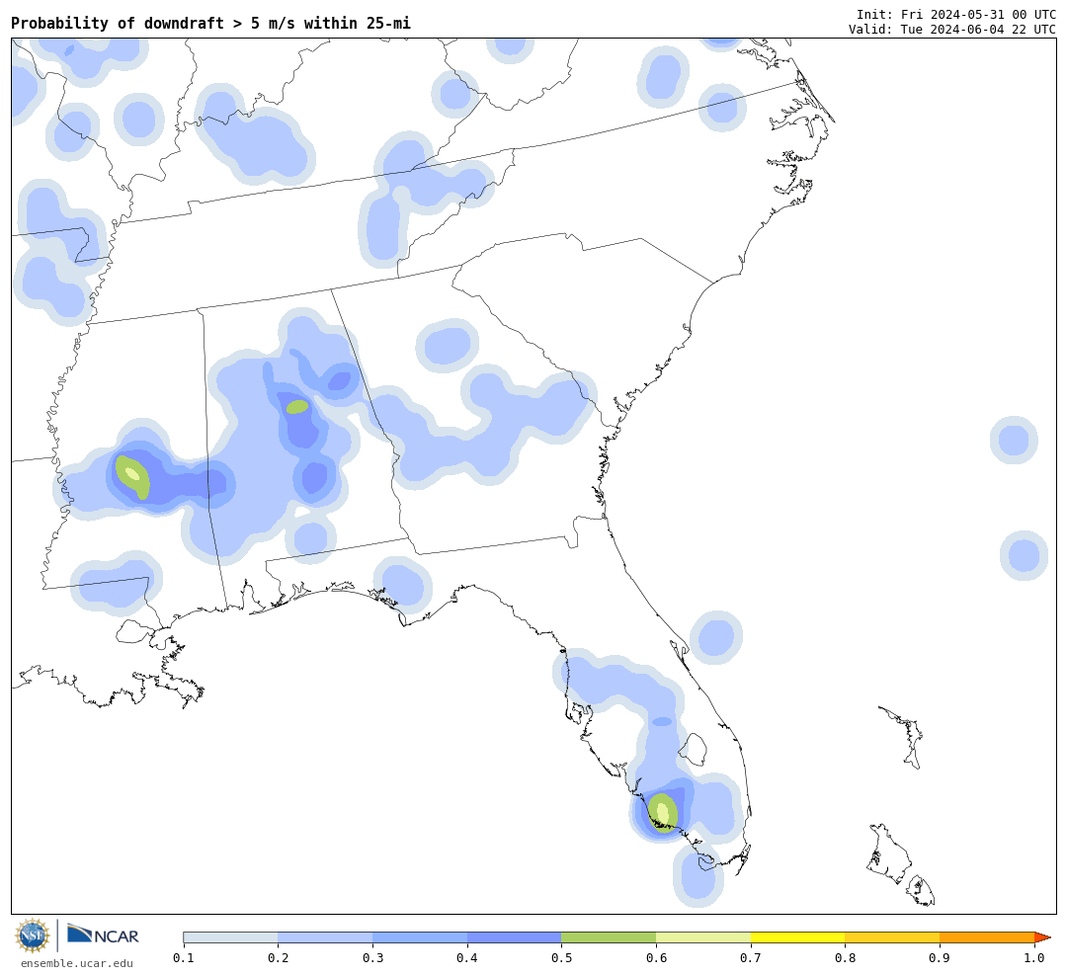The image size is (1067, 976).
Task: Click the 0.5–0.6 green colorbar segment
Action: point(609,937)
